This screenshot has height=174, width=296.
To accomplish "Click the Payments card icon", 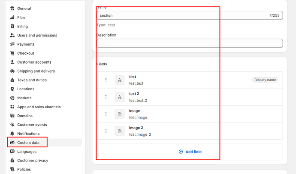I will tap(12, 44).
